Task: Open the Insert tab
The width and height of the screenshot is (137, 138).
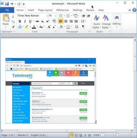Action: [x=31, y=10]
